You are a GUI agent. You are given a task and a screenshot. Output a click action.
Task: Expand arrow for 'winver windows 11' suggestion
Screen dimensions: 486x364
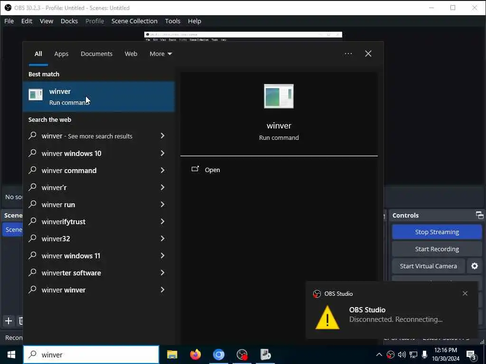click(162, 255)
